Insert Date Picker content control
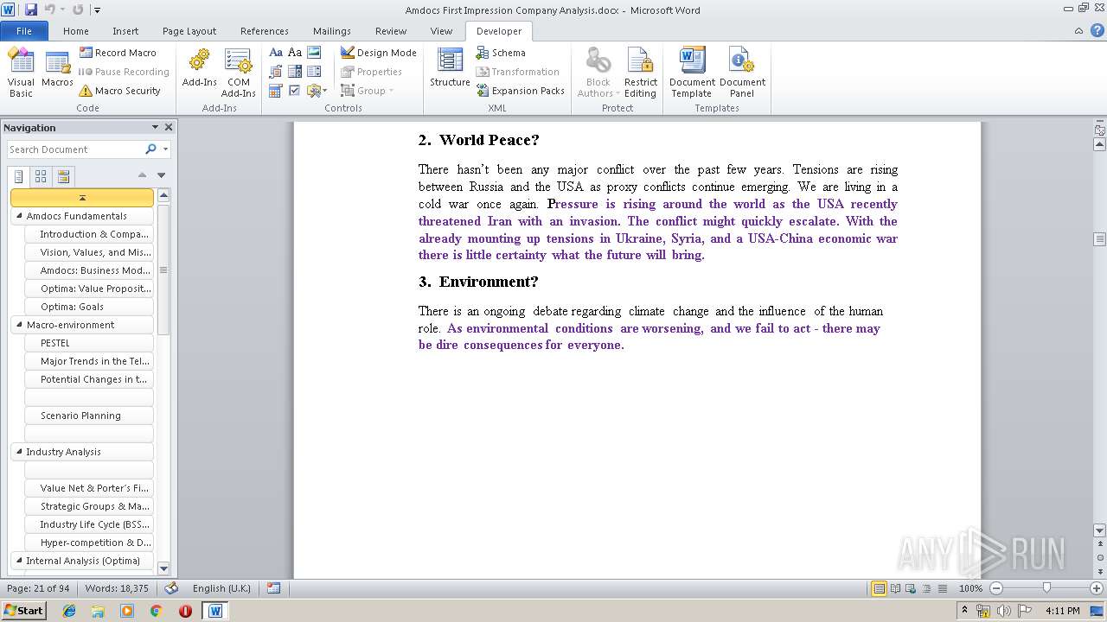 point(276,91)
